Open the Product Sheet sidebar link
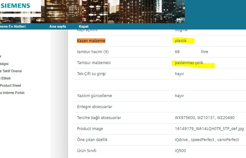Image resolution: width=246 pixels, height=158 pixels. click(x=10, y=85)
